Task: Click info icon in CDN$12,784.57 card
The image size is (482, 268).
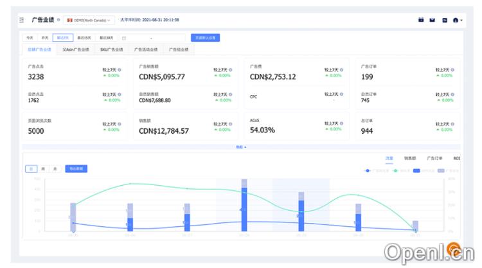Action: (x=230, y=124)
